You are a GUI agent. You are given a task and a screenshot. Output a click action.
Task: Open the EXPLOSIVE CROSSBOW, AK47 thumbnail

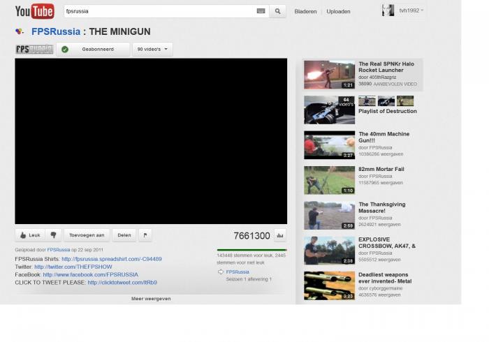tap(329, 251)
